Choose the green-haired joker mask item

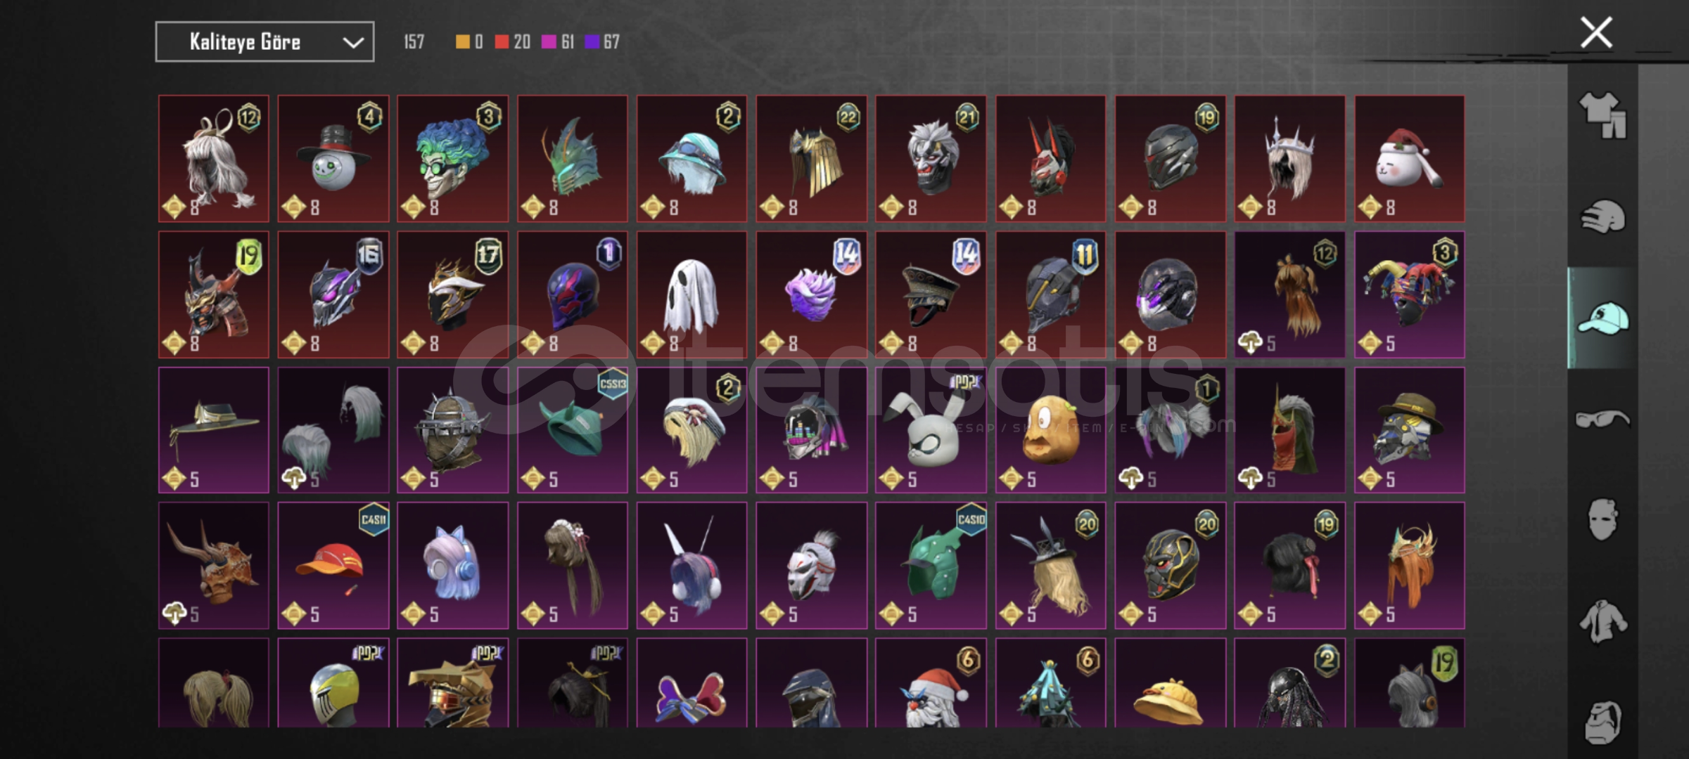452,159
